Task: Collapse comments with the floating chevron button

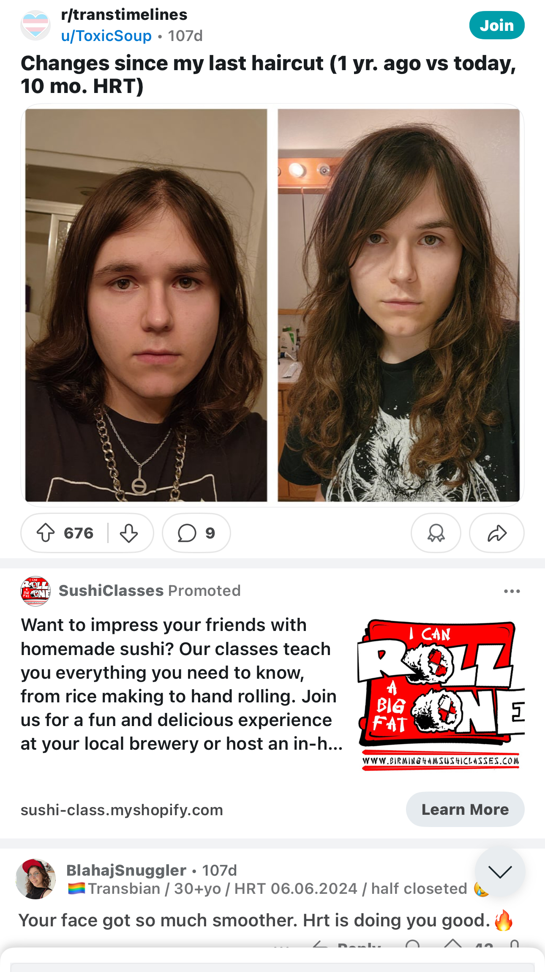Action: pos(500,871)
